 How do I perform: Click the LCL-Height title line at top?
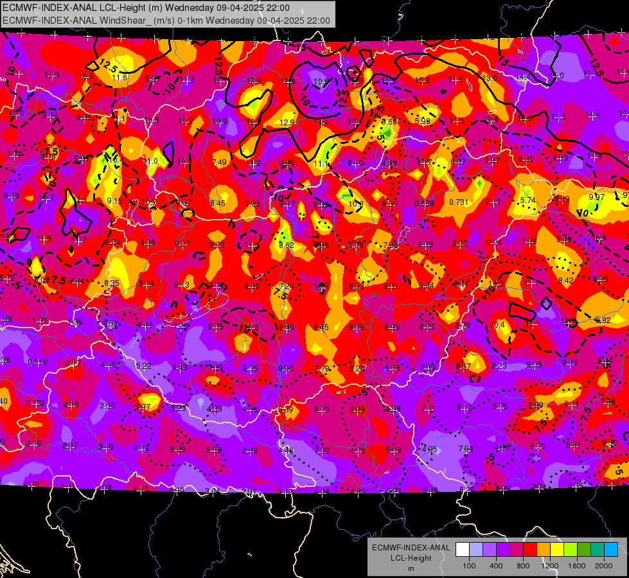(x=146, y=8)
